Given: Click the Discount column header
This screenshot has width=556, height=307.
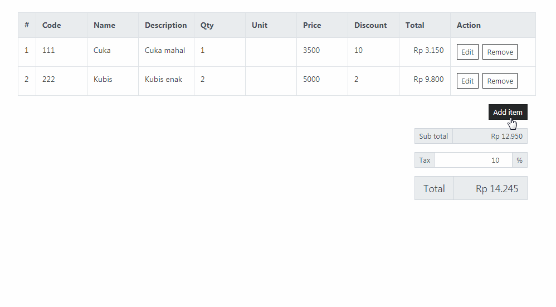Looking at the screenshot, I should pyautogui.click(x=370, y=25).
